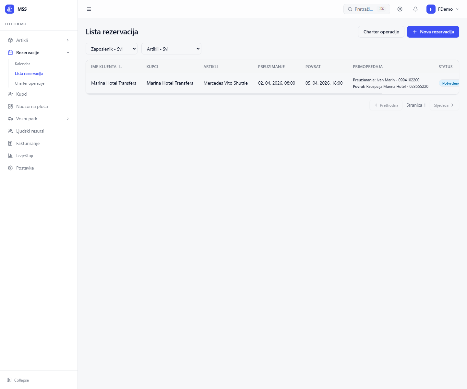Click the Nova rezervacija button
The width and height of the screenshot is (467, 389).
point(433,32)
